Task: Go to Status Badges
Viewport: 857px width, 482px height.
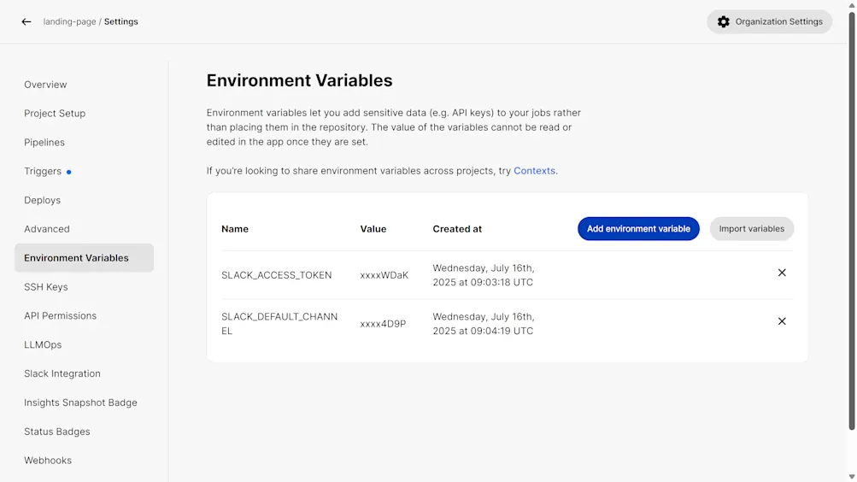Action: tap(57, 432)
